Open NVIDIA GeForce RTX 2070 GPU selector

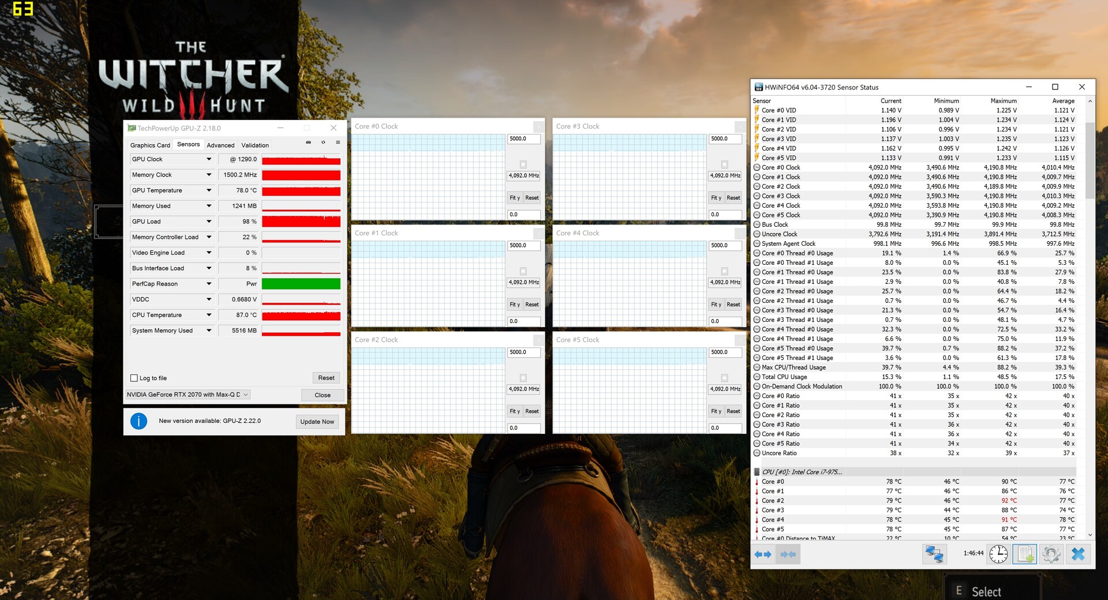pyautogui.click(x=188, y=395)
